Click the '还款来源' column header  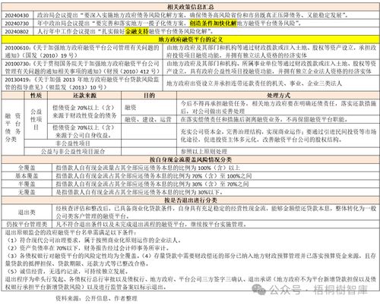point(84,96)
